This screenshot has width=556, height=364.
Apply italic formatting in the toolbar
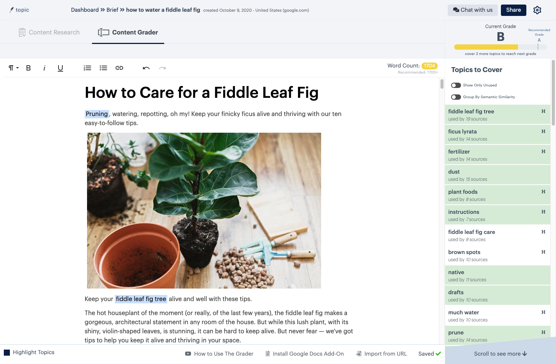coord(44,68)
